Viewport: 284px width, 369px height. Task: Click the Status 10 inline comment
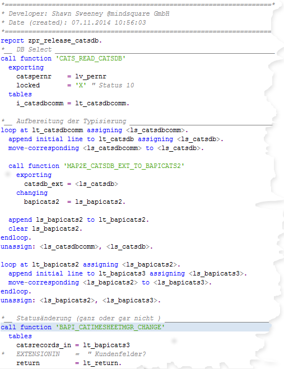click(x=113, y=85)
